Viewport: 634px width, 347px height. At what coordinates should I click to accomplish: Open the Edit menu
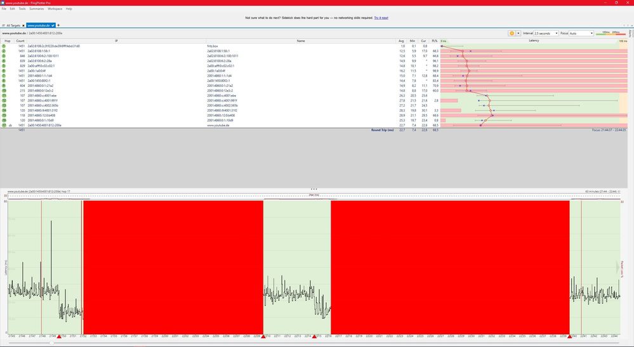click(13, 8)
